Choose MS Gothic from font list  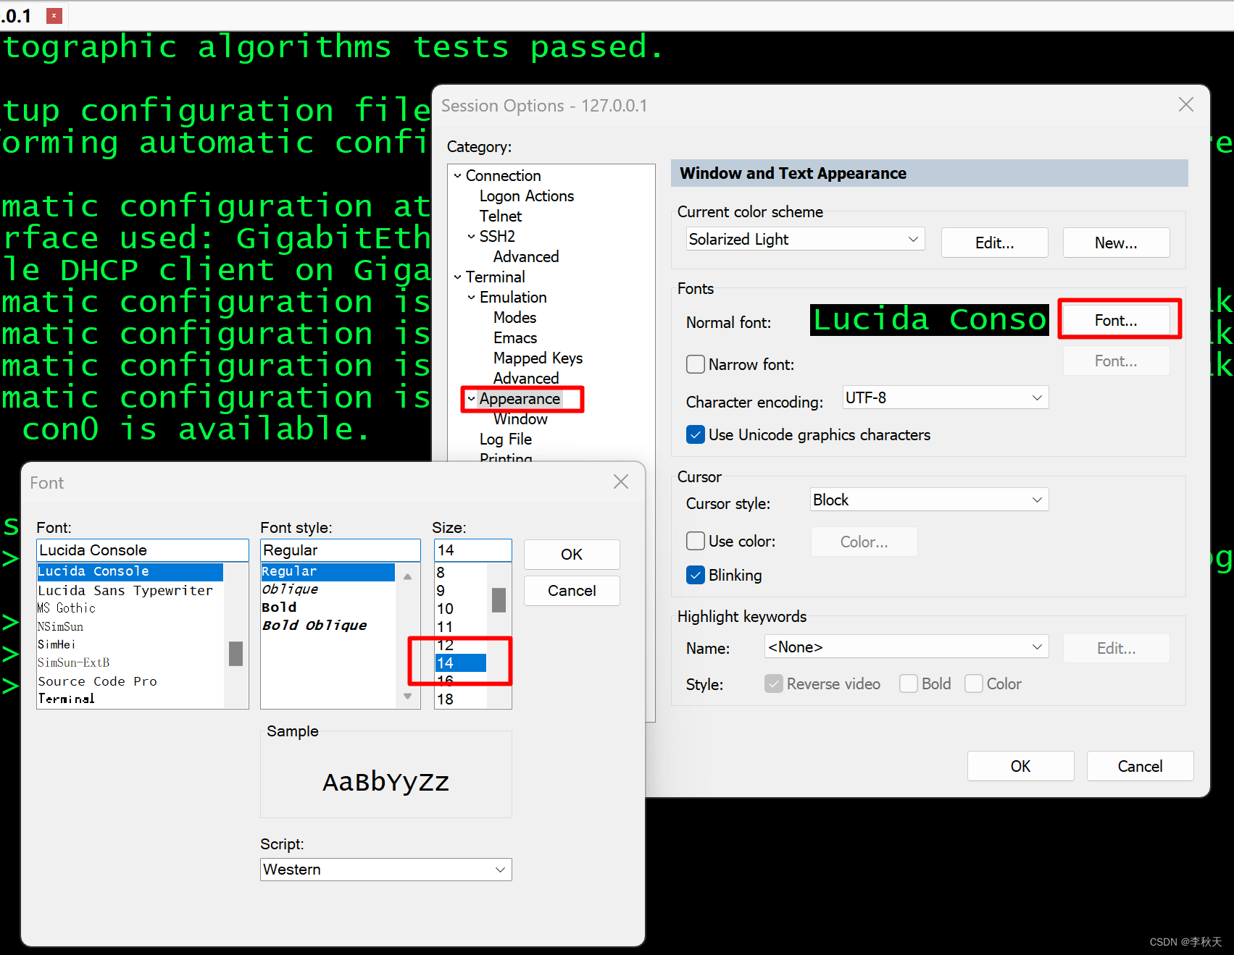tap(67, 608)
